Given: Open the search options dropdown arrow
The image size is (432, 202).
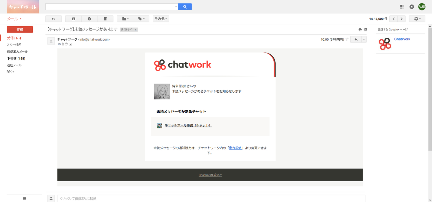Looking at the screenshot, I should (176, 7).
